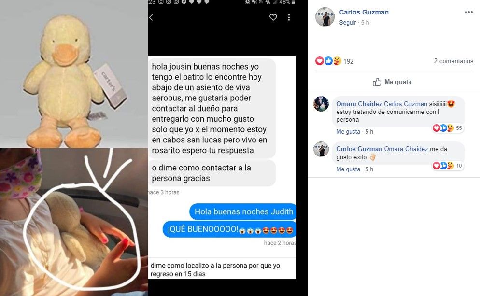Click the Carlos Guzman commenter avatar

pos(321,149)
